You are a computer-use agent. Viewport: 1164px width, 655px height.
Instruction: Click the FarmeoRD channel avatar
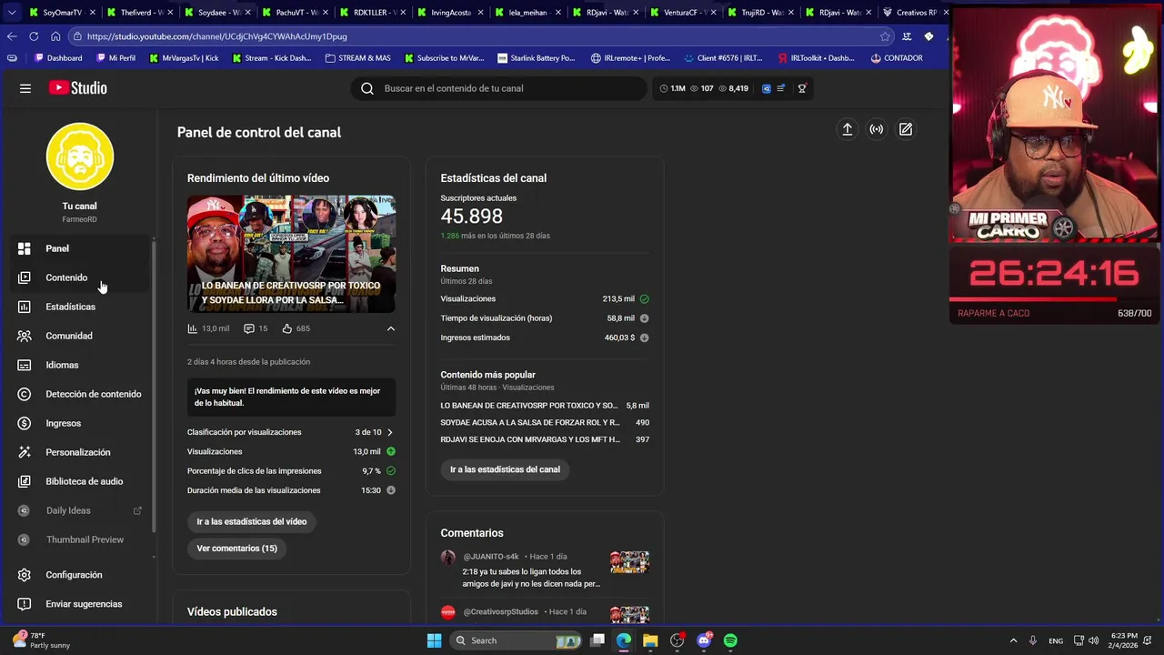tap(80, 156)
